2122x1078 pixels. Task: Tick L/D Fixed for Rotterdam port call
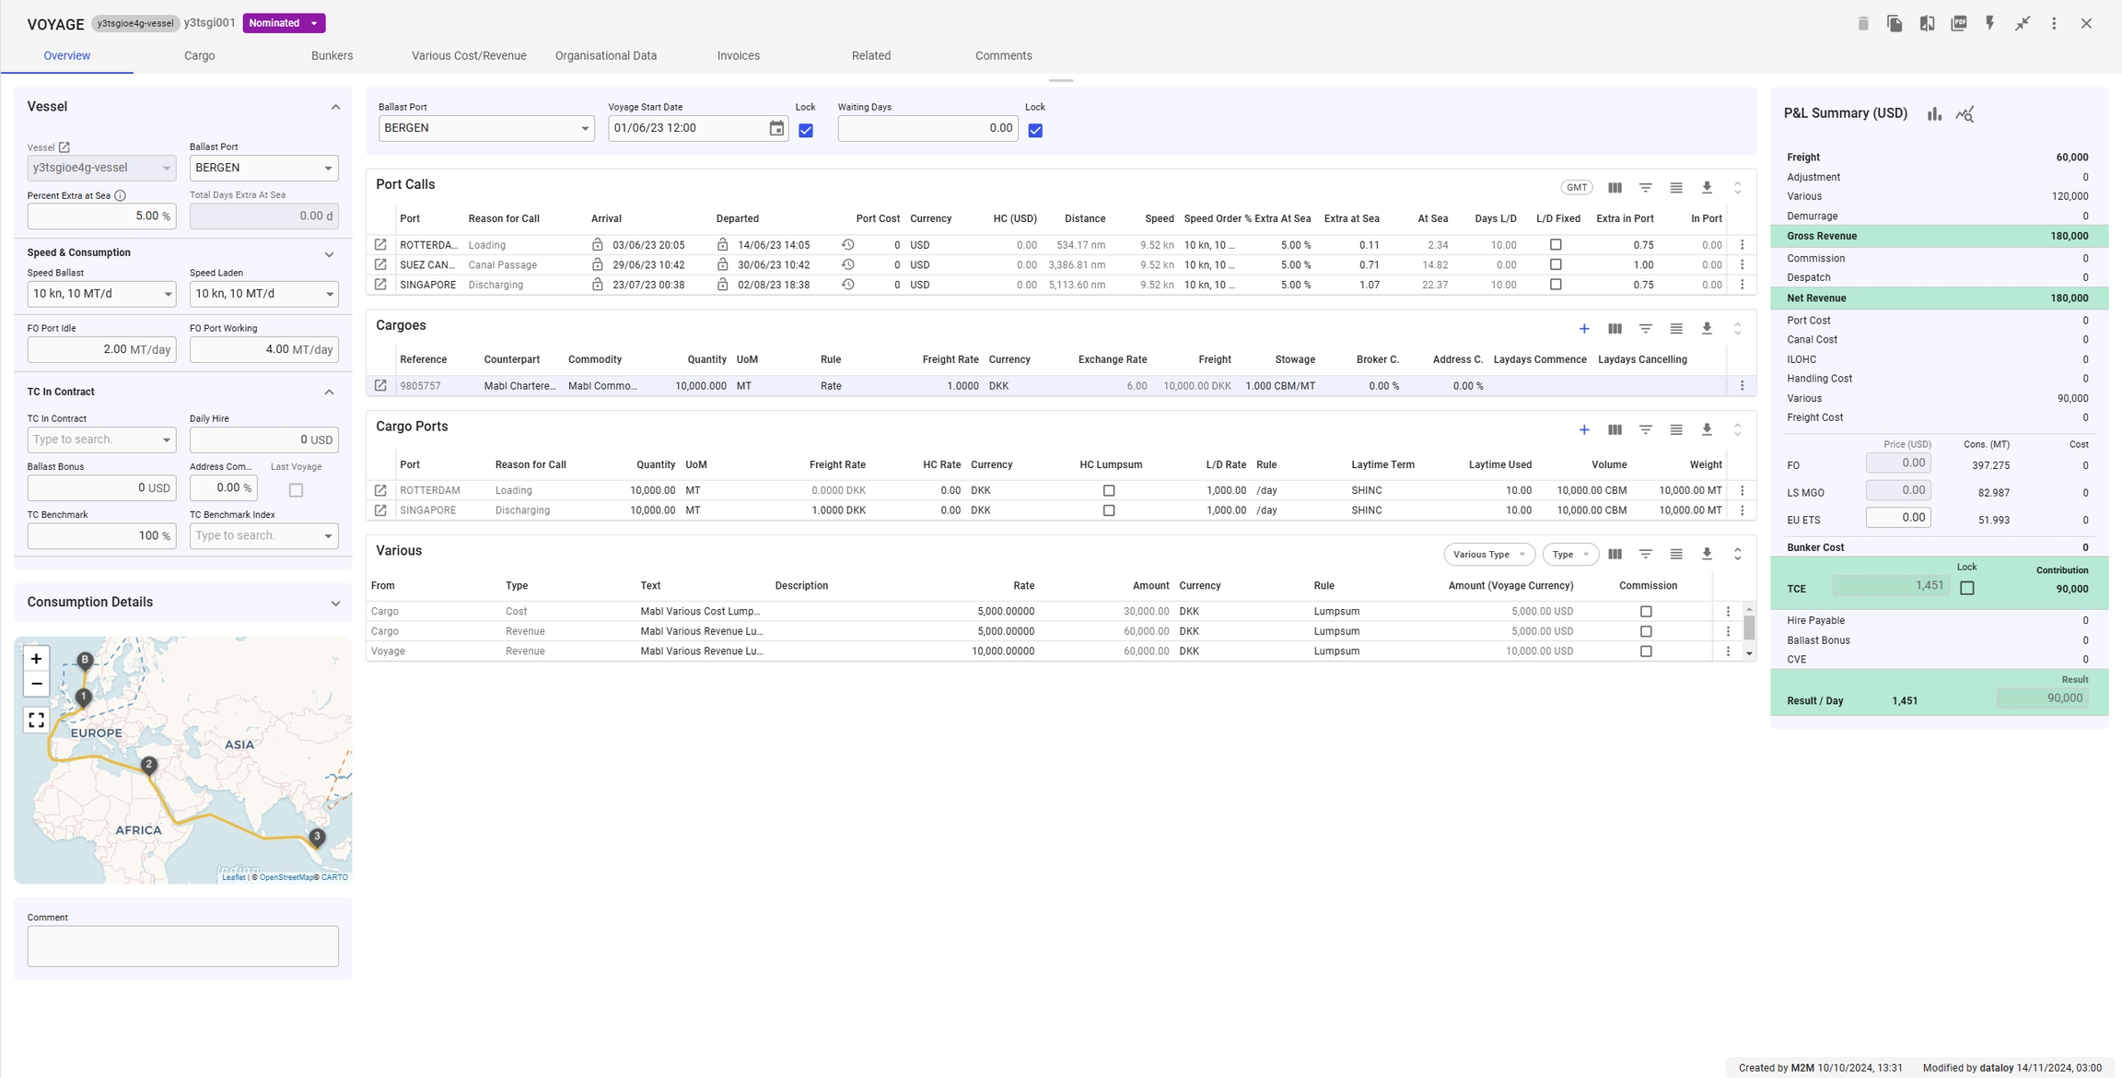pyautogui.click(x=1556, y=245)
